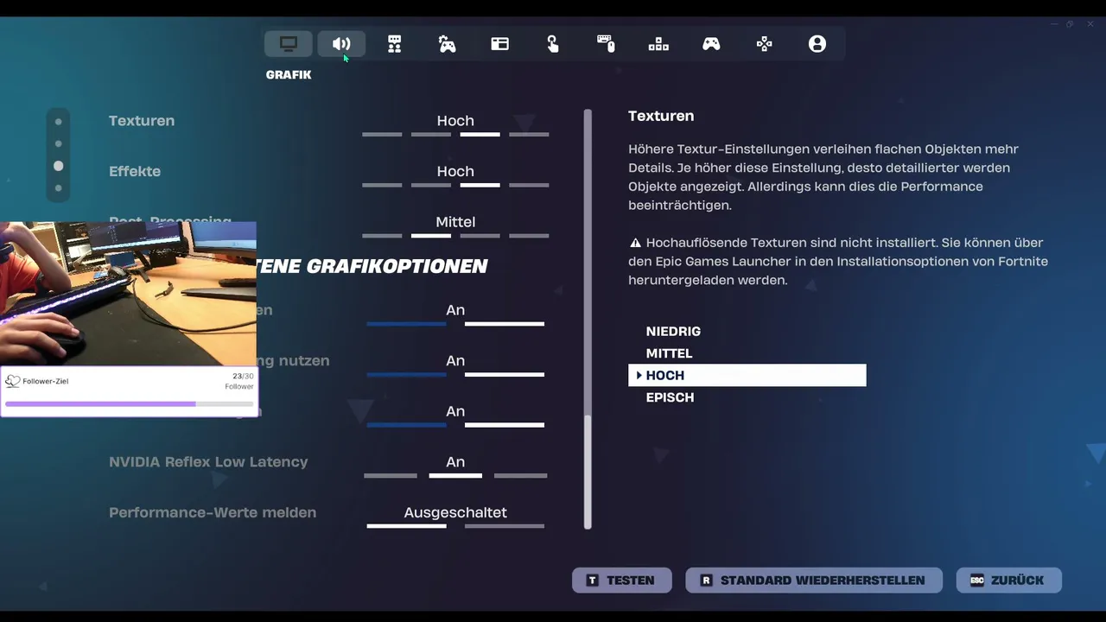Viewport: 1106px width, 622px height.
Task: Select the Texturen setting label in the list
Action: (x=142, y=121)
